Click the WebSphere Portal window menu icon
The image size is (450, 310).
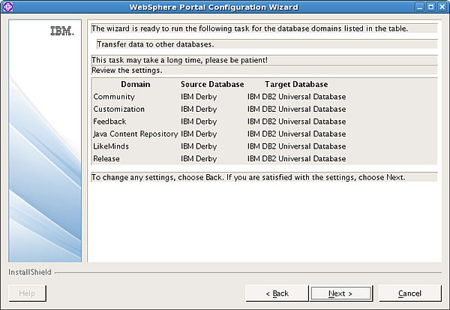(7, 7)
